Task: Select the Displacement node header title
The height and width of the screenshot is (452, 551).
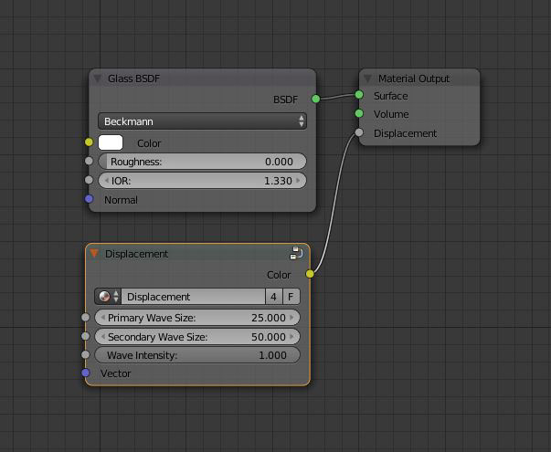Action: coord(136,254)
